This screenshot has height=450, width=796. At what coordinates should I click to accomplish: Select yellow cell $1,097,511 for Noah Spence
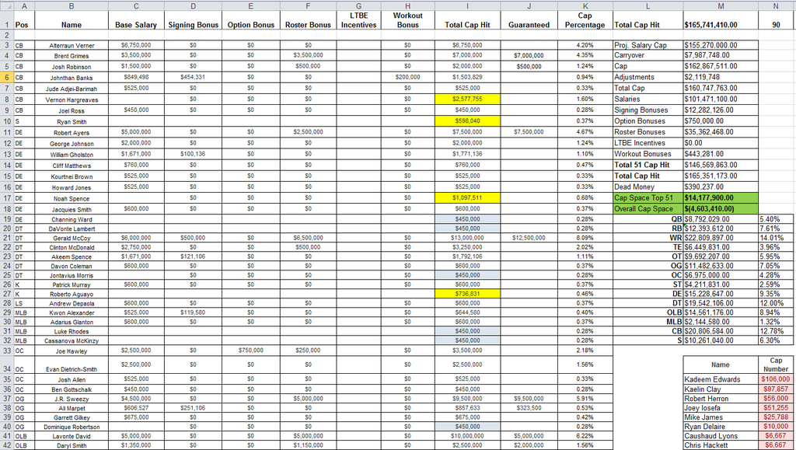point(467,198)
